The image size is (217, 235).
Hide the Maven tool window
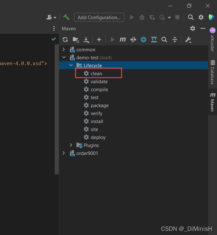203,28
